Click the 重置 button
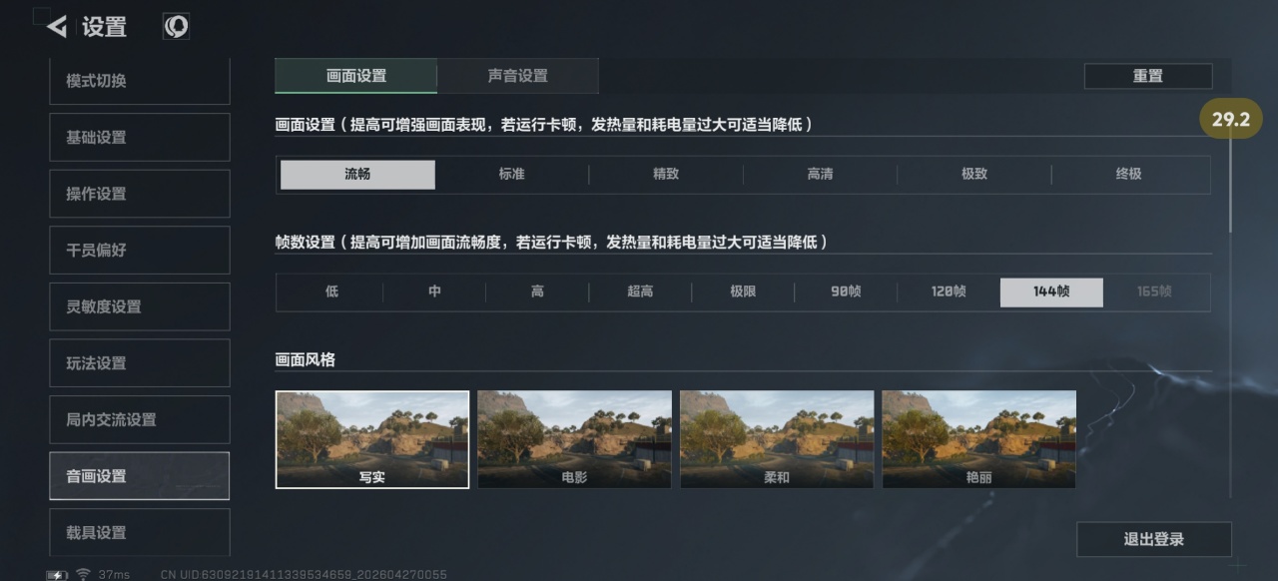 [x=1148, y=76]
